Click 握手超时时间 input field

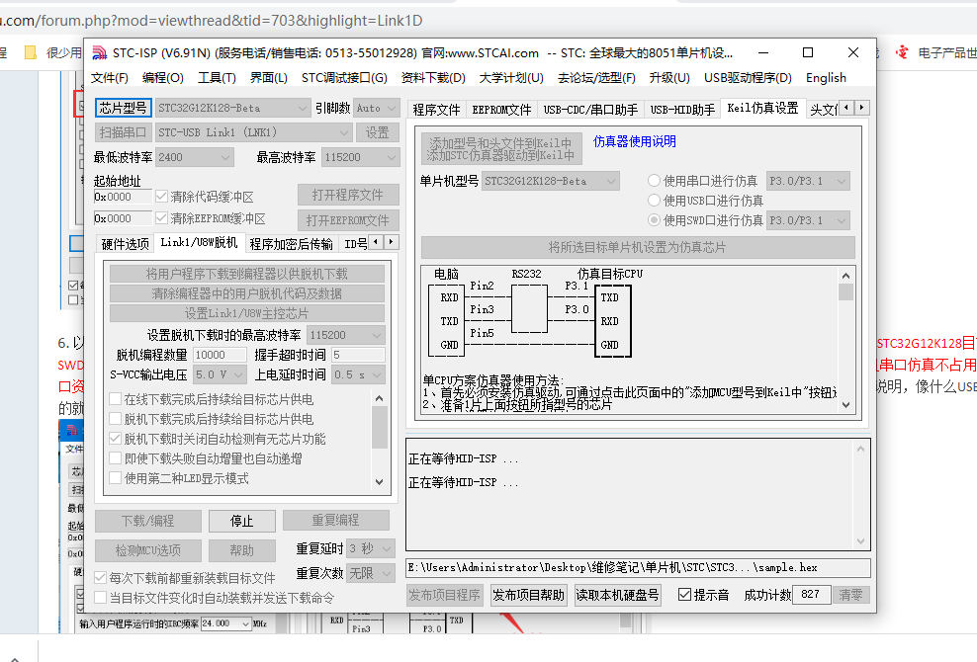(x=358, y=355)
